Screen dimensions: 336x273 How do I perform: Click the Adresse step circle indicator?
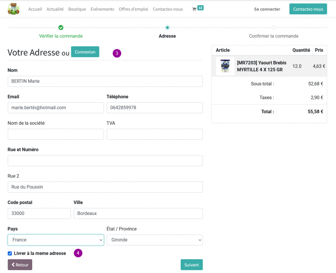coord(167,28)
